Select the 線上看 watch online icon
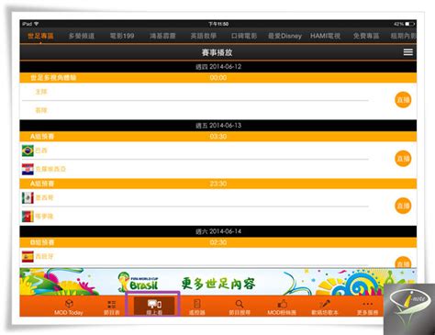 (x=154, y=307)
